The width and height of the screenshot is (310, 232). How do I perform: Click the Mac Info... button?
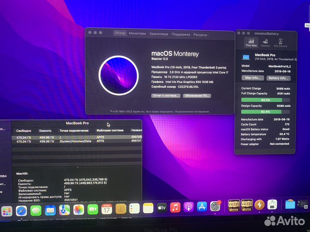(253, 78)
